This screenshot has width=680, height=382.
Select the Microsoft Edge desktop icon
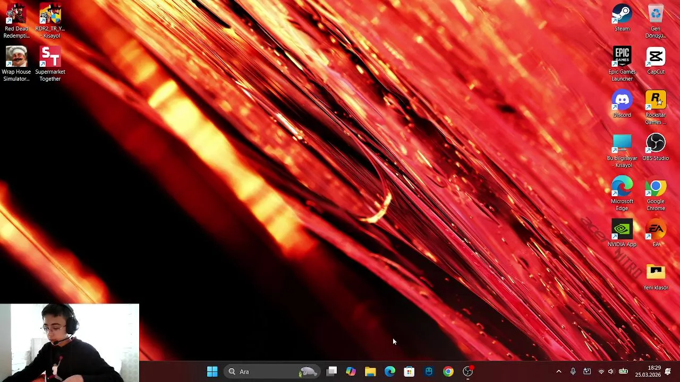tap(622, 194)
